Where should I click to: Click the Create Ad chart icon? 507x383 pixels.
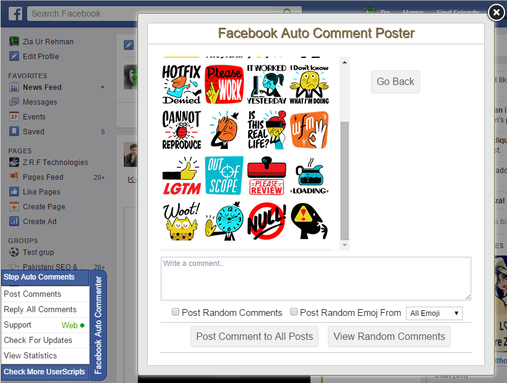tap(14, 222)
